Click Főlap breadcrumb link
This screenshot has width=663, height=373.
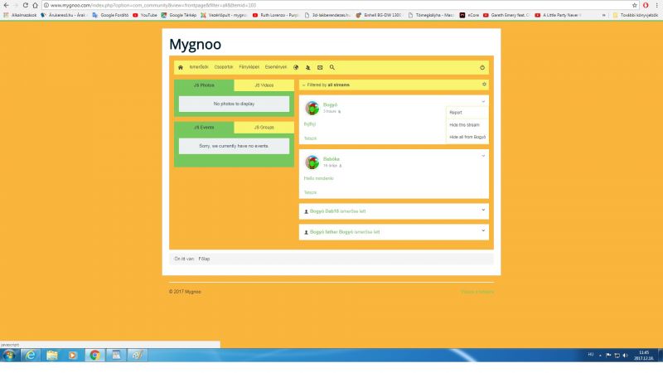(204, 259)
